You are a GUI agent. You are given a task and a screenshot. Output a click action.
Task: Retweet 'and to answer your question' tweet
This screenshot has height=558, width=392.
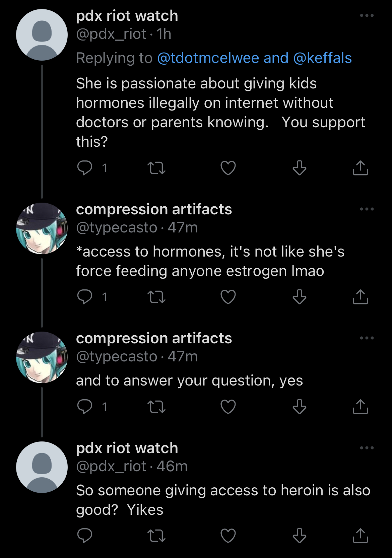point(156,407)
